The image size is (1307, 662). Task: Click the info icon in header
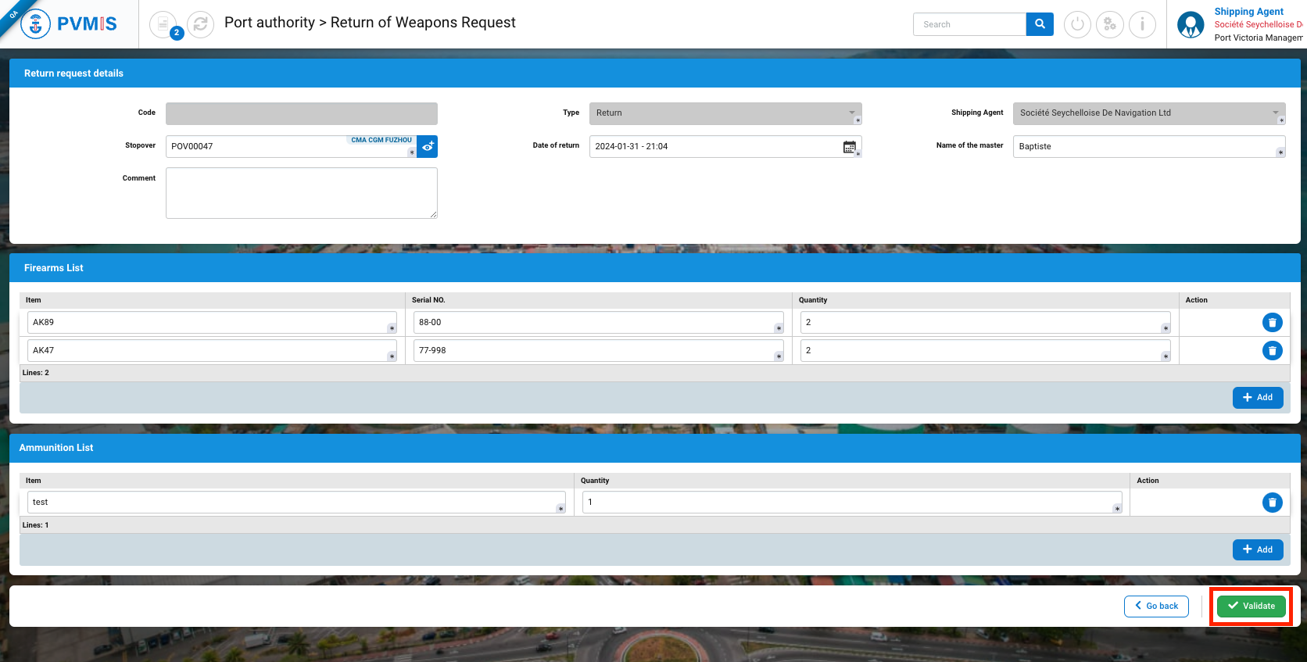click(x=1142, y=24)
